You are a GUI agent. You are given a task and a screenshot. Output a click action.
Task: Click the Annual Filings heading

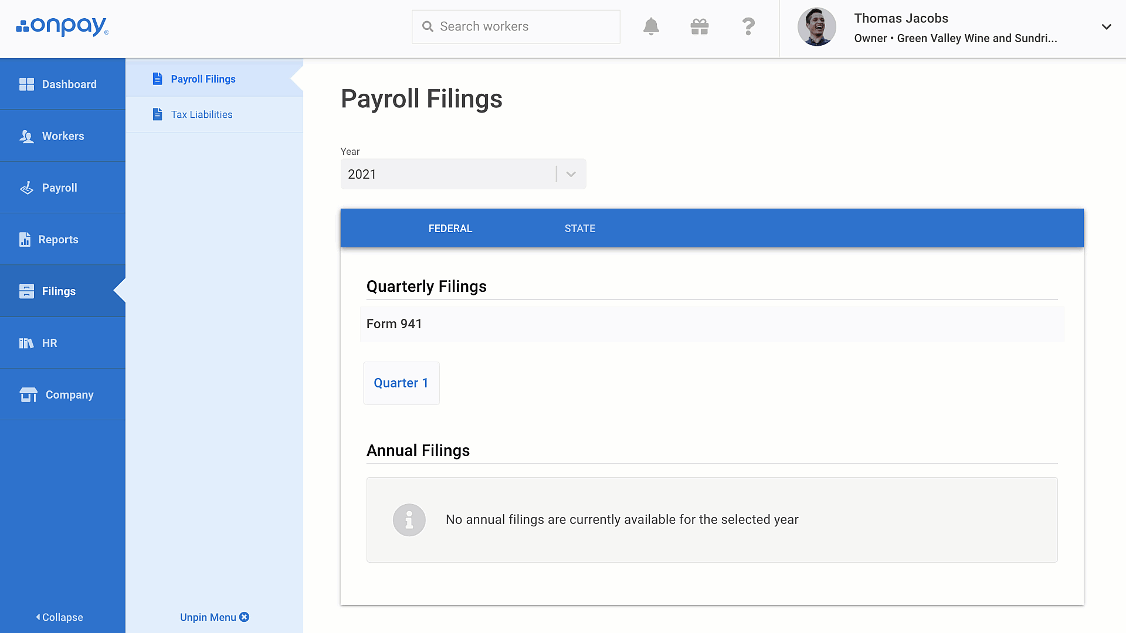(418, 451)
